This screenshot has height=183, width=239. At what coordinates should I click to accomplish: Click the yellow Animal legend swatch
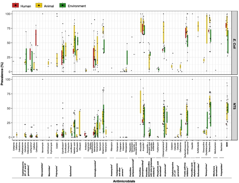tap(39, 5)
